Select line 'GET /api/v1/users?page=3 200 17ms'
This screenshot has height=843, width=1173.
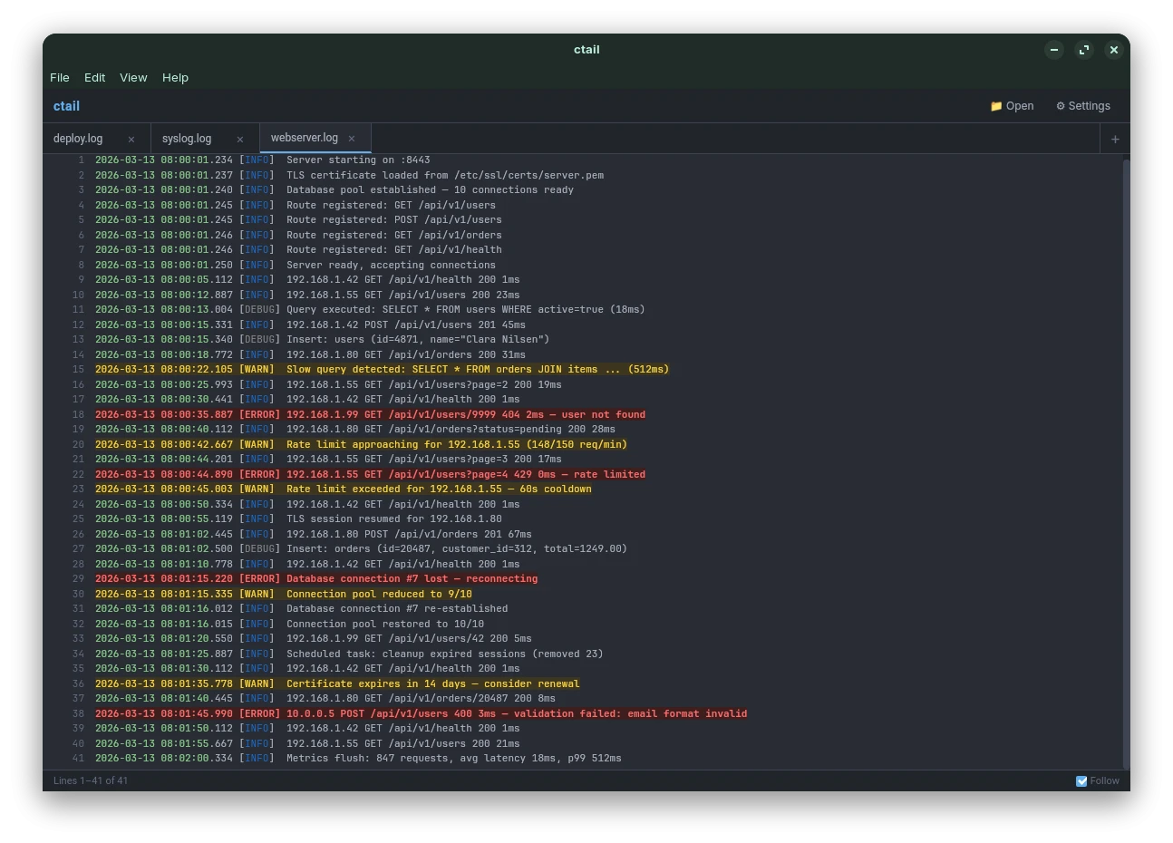[x=582, y=459]
